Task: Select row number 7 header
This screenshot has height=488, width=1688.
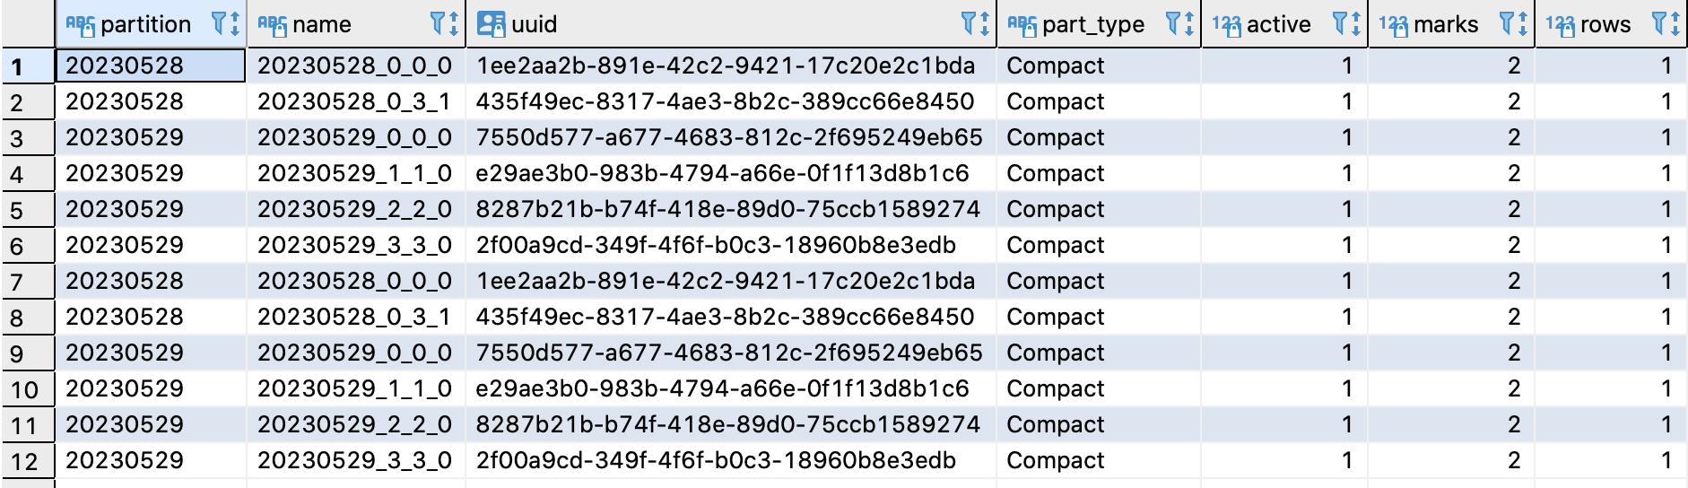Action: click(28, 282)
